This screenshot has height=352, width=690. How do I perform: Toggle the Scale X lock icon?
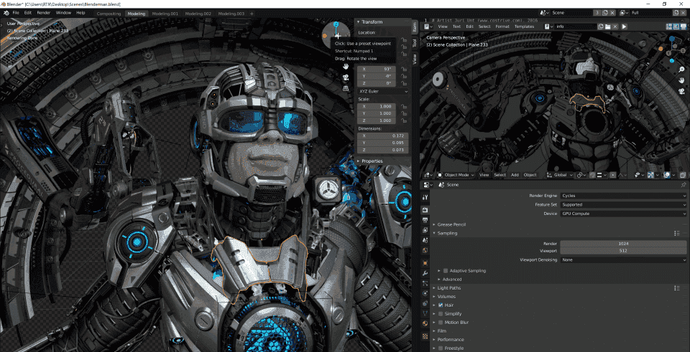[403, 107]
